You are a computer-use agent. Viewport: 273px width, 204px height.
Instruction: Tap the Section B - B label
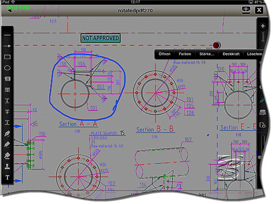point(155,130)
